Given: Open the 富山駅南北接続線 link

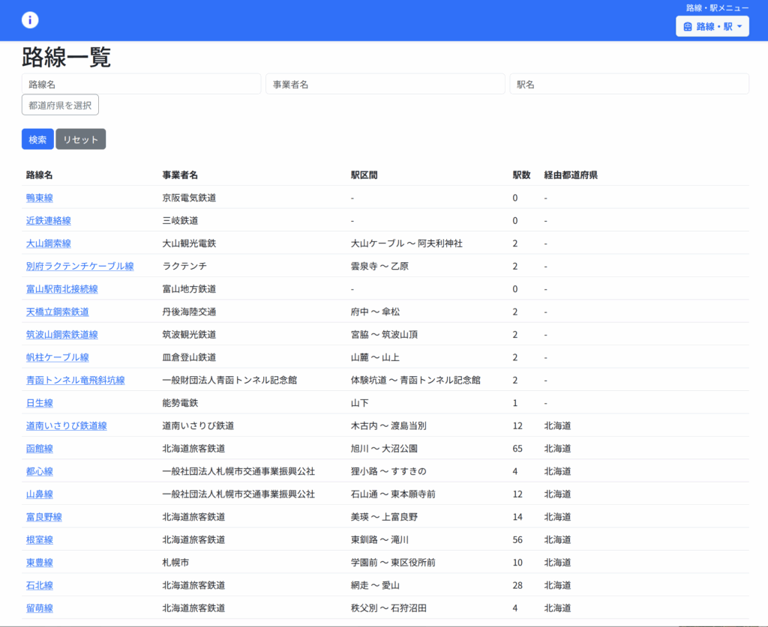Looking at the screenshot, I should pos(62,289).
